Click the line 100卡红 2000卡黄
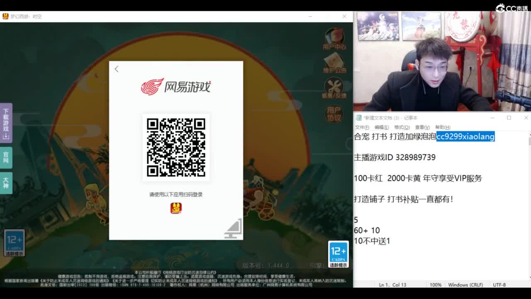The height and width of the screenshot is (299, 531). 418,178
